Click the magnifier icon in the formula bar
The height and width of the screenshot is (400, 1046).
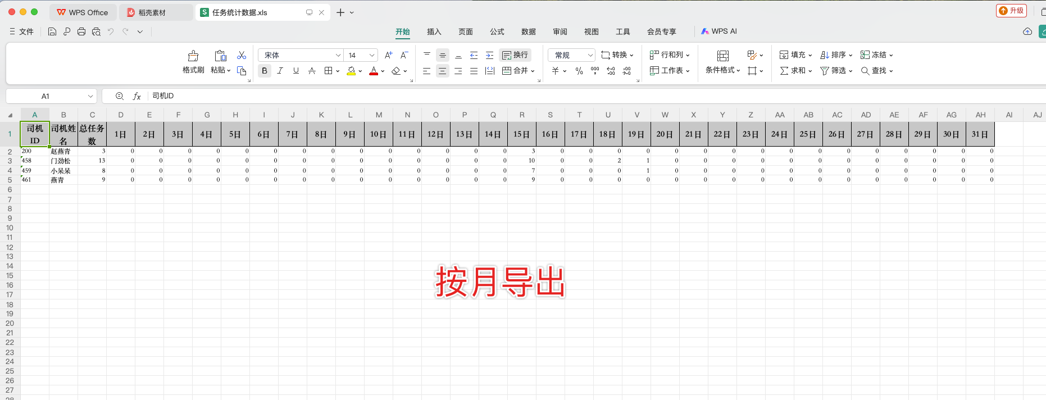tap(120, 96)
